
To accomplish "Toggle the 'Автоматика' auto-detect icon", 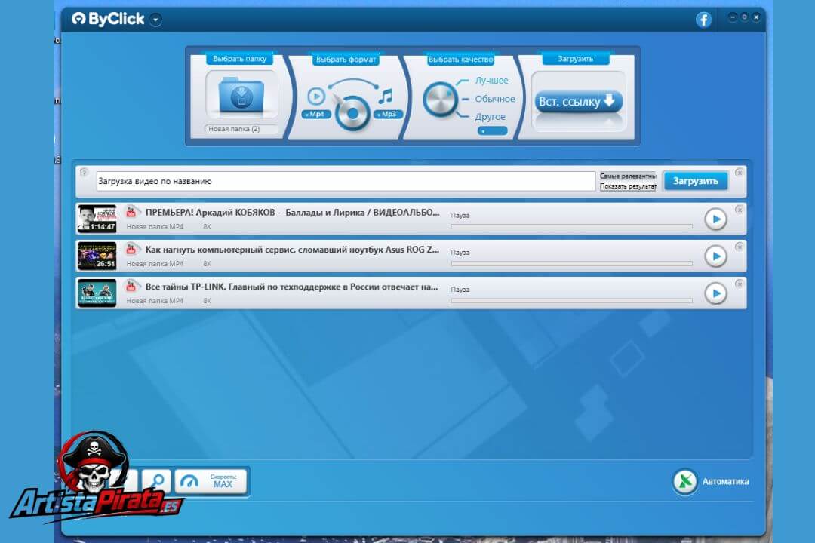I will click(685, 482).
